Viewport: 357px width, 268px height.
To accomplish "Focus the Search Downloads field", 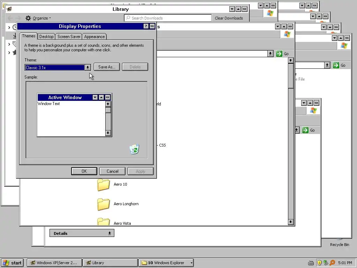I will 168,18.
